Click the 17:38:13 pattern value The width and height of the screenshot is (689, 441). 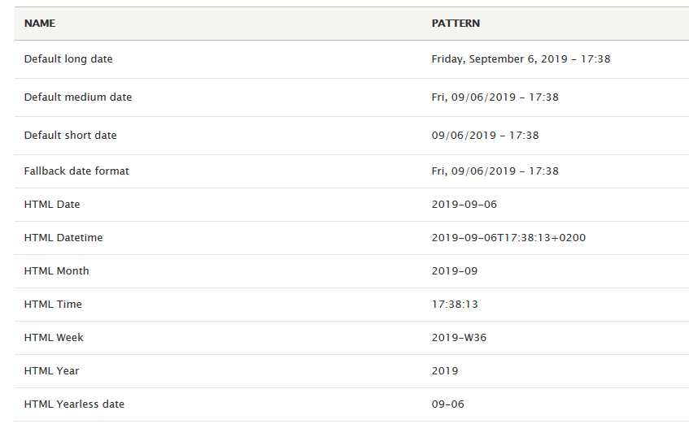[x=455, y=305]
